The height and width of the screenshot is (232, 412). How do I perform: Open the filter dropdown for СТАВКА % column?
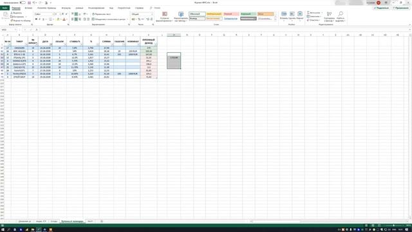(81, 44)
